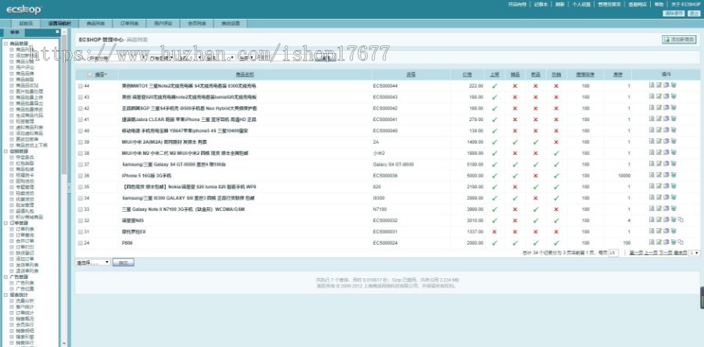
Task: Open the page number dropdown in pagination
Action: click(x=694, y=253)
